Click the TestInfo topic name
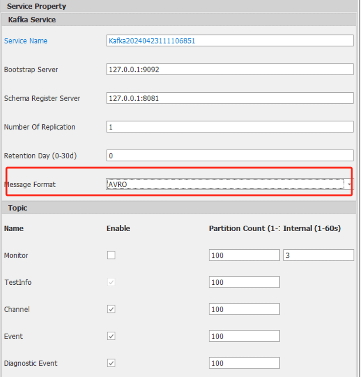This screenshot has height=377, width=361. (x=18, y=282)
